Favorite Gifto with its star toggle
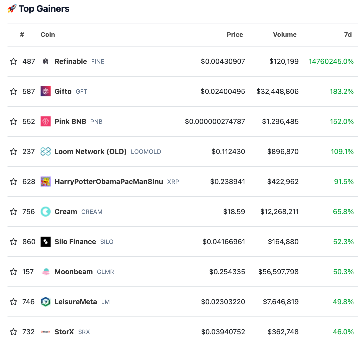The height and width of the screenshot is (346, 358). tap(14, 91)
